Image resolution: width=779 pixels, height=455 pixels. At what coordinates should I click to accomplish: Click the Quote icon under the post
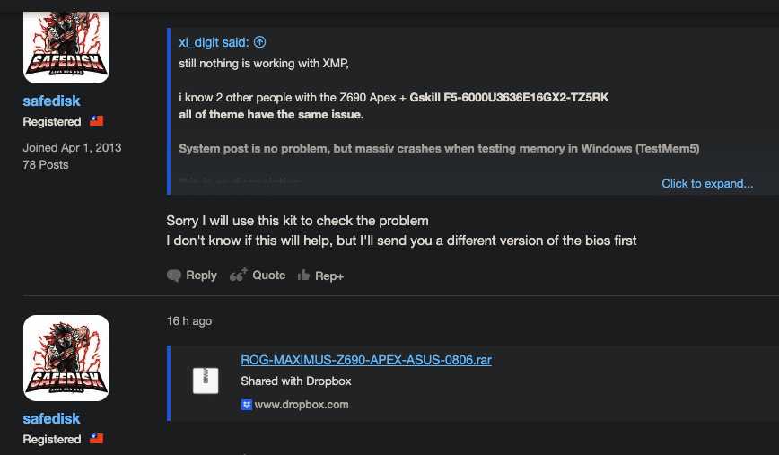click(x=238, y=276)
